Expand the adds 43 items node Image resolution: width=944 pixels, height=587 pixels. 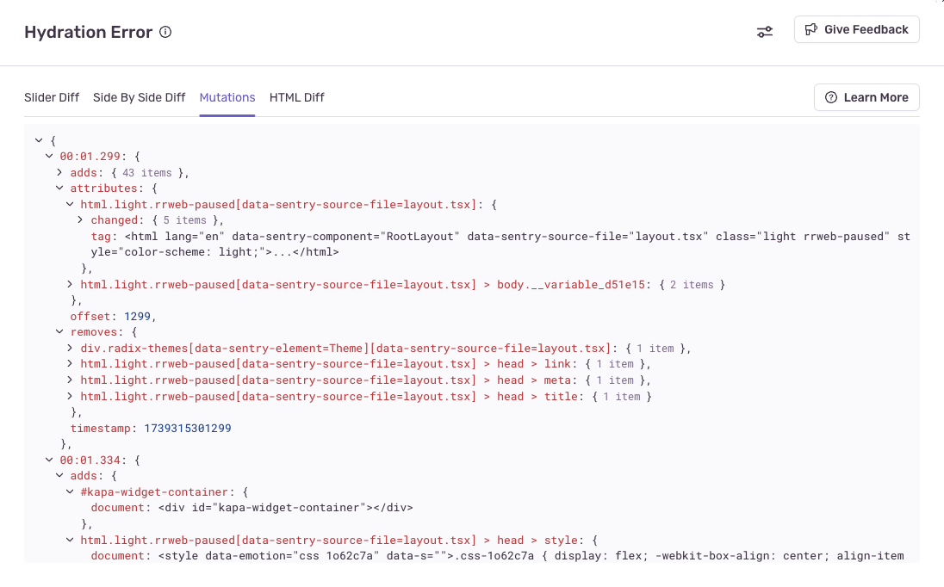click(60, 172)
